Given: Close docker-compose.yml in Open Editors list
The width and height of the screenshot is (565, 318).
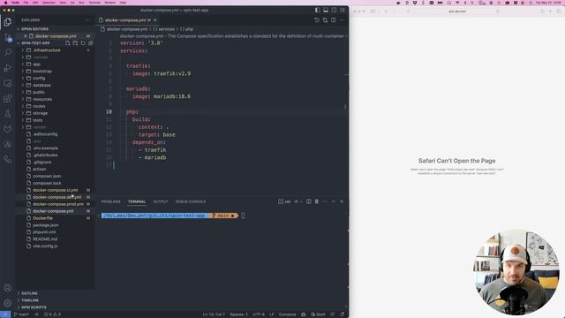Looking at the screenshot, I should pos(26,36).
